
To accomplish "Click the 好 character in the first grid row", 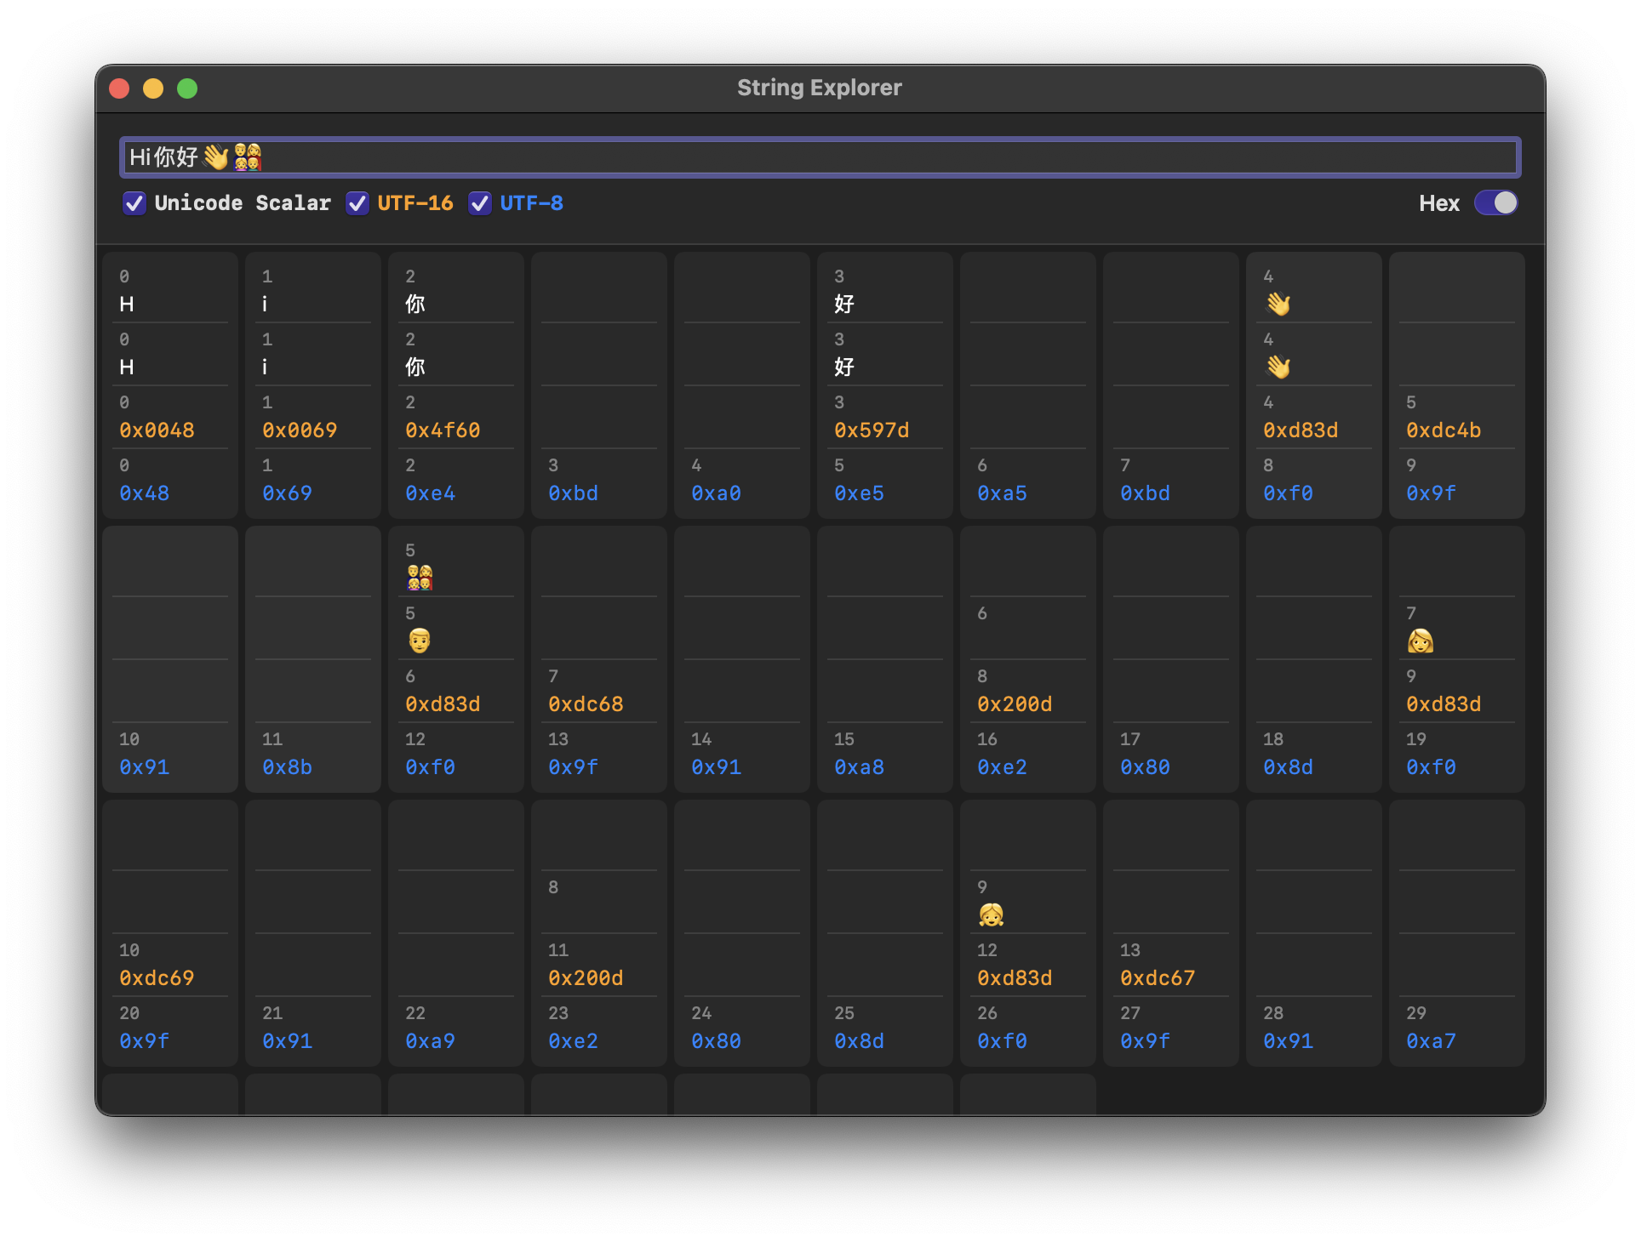I will coord(844,304).
